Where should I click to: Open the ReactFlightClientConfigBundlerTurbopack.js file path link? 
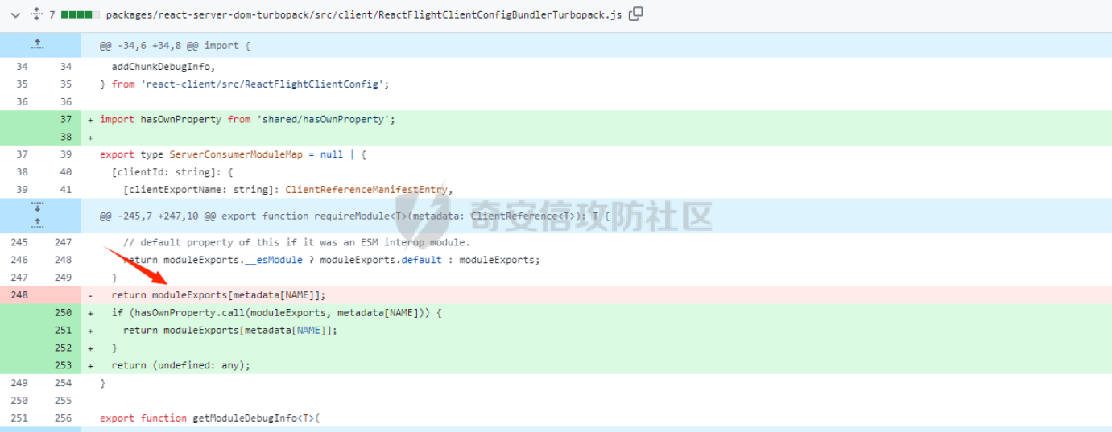point(363,14)
